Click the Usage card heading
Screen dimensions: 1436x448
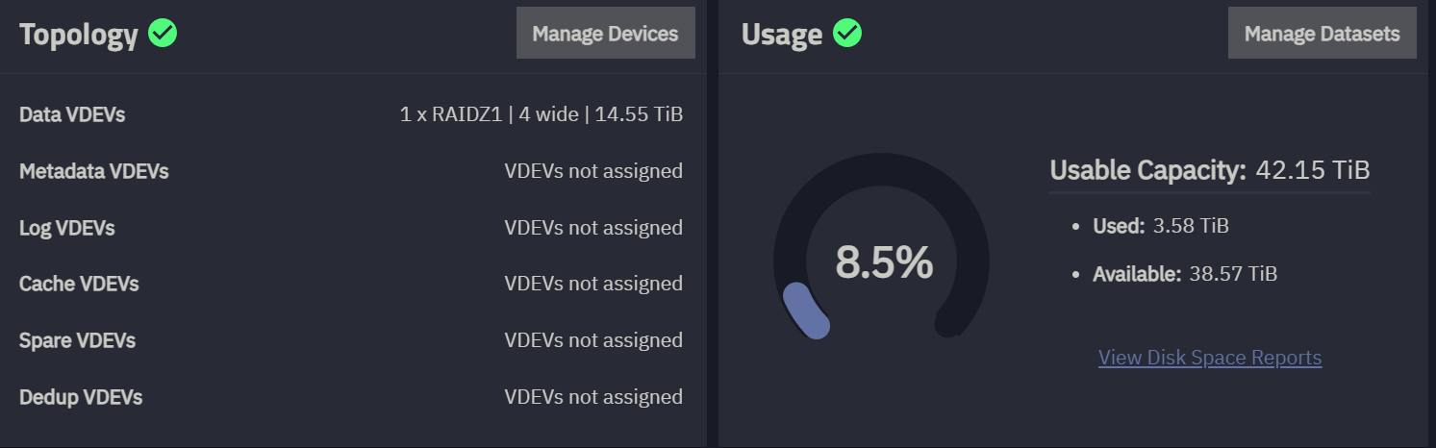click(x=781, y=35)
